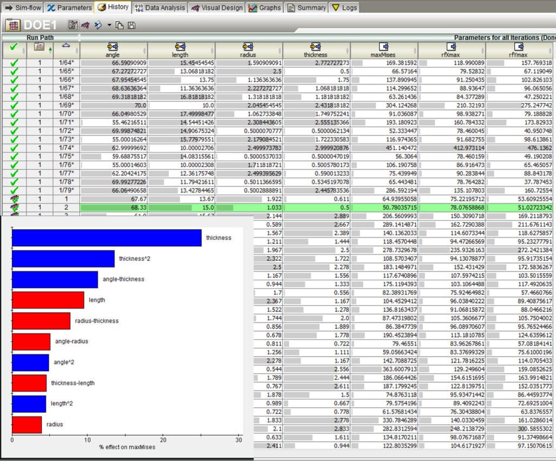Select run label 1/70*

coord(66,114)
